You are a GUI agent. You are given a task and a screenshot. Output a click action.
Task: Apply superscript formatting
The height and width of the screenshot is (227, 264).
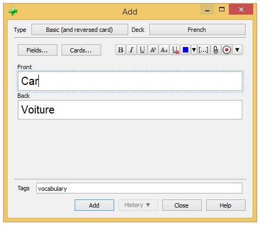[153, 50]
